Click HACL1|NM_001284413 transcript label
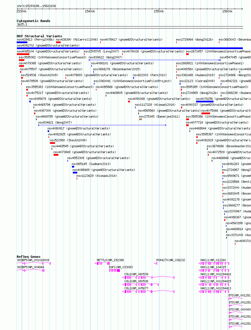This screenshot has width=251, height=330. (x=216, y=288)
